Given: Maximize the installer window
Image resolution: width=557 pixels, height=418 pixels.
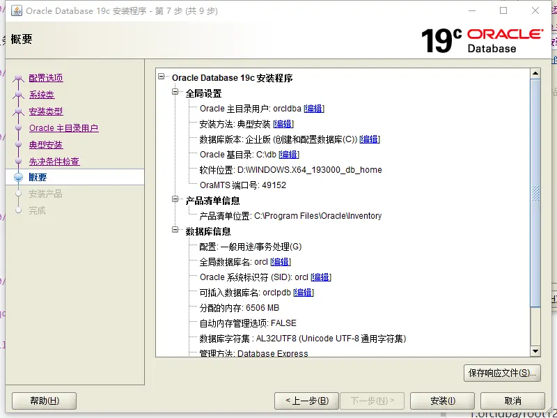Looking at the screenshot, I should [x=503, y=10].
